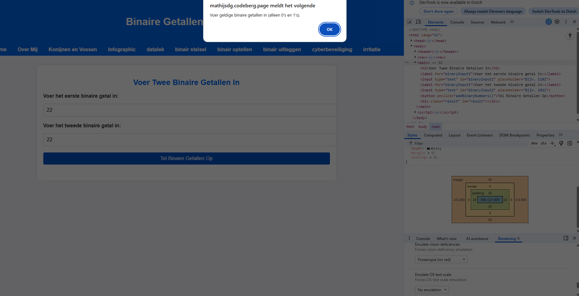Toggle the .cls classes panel
579x296 pixels.
(x=543, y=143)
